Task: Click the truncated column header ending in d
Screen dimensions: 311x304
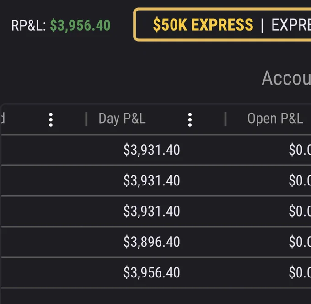Action: (2, 118)
